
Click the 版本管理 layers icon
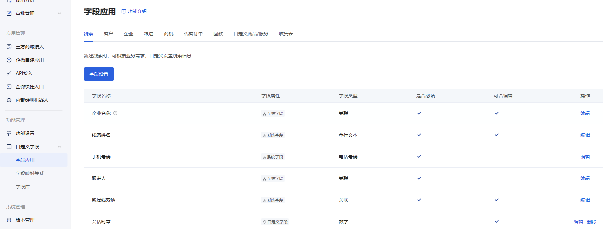tap(9, 220)
